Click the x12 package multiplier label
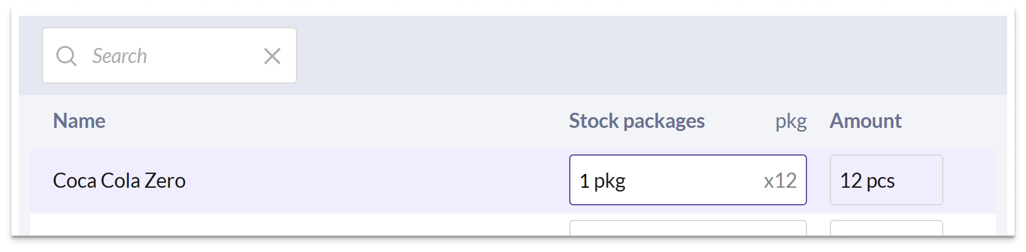The image size is (1026, 252). point(780,181)
